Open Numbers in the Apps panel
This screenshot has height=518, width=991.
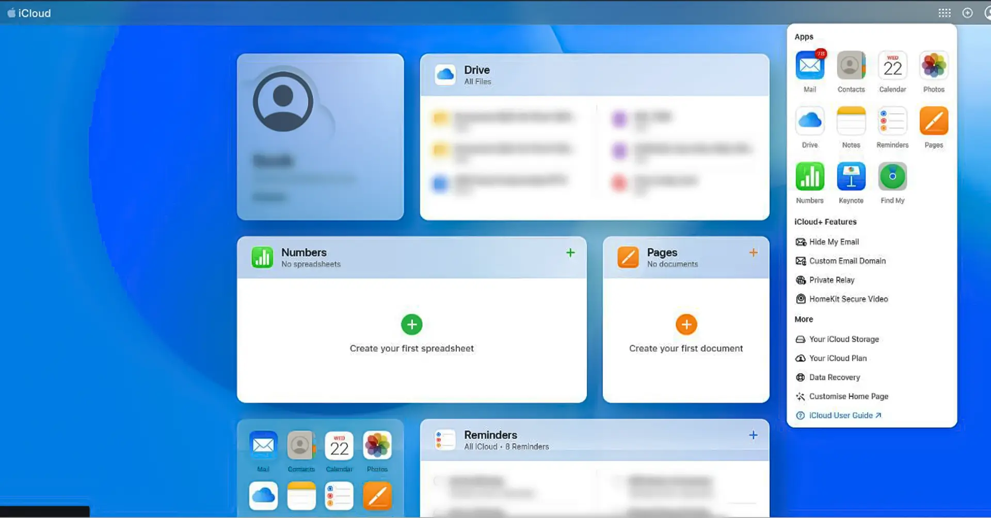tap(810, 177)
